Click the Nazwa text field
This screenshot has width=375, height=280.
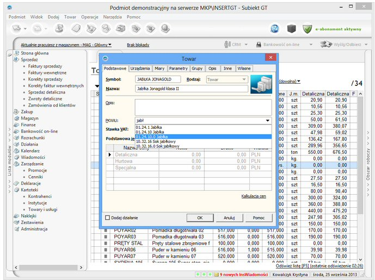coord(191,88)
